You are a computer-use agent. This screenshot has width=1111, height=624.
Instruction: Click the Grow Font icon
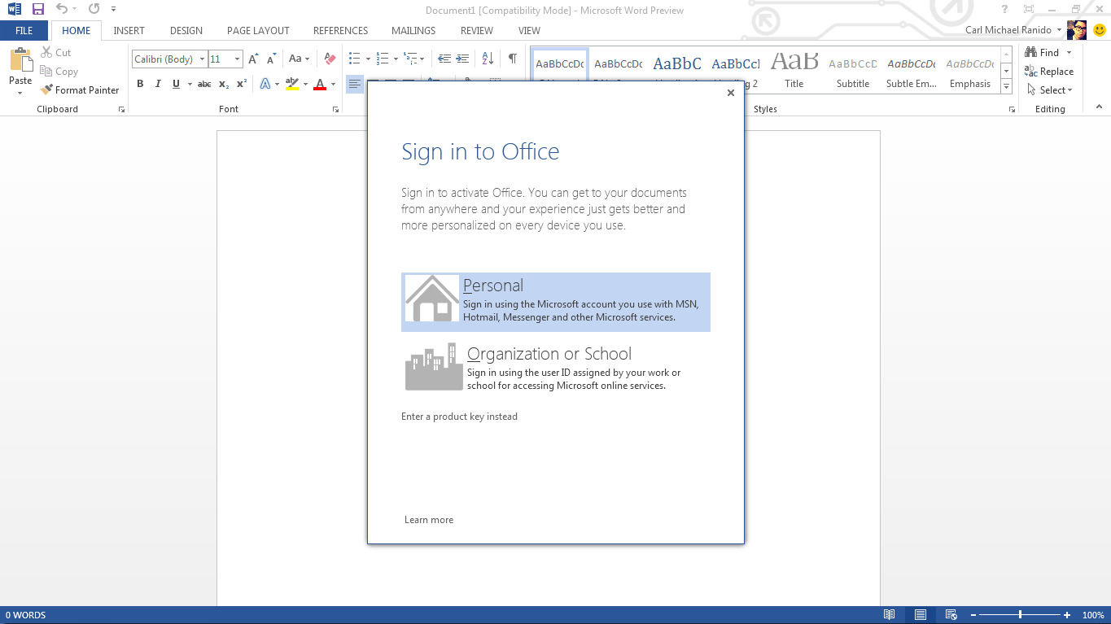[x=253, y=59]
